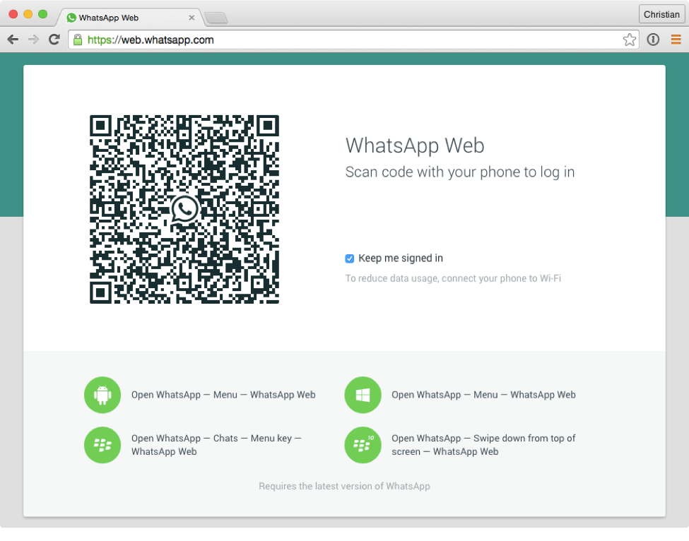Click the Keep me signed in label
The height and width of the screenshot is (541, 689).
[401, 258]
